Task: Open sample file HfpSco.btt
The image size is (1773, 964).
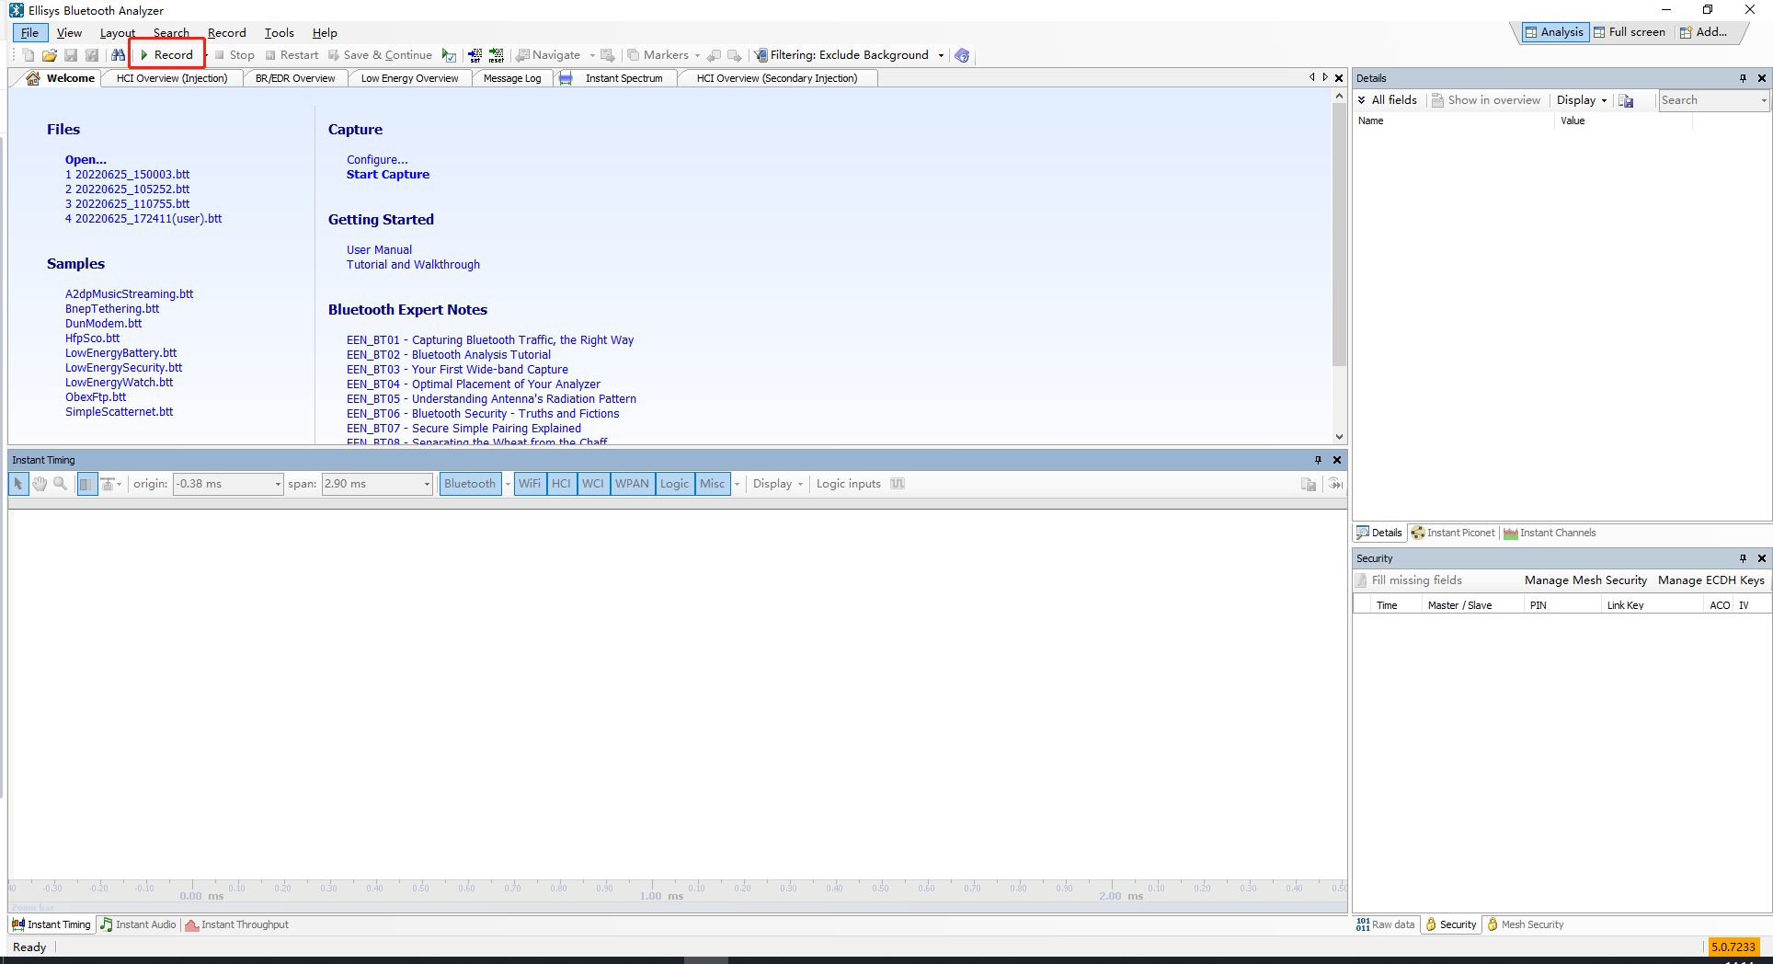Action: 92,339
